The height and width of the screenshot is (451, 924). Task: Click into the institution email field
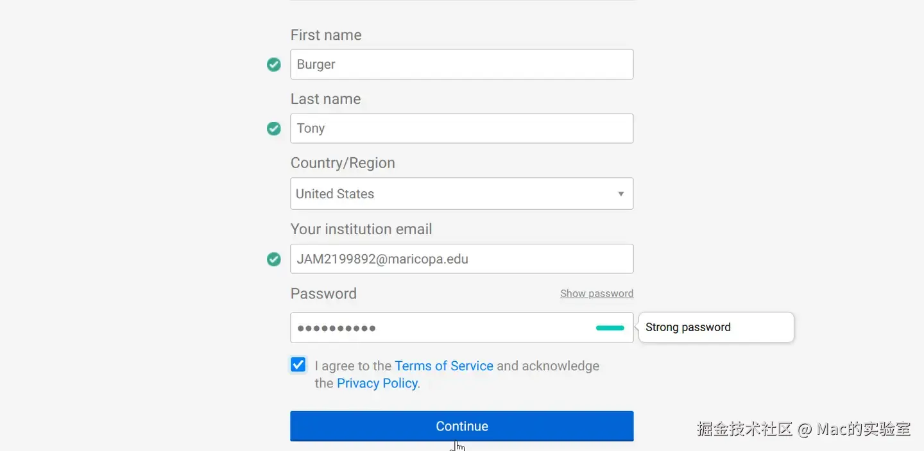point(461,259)
